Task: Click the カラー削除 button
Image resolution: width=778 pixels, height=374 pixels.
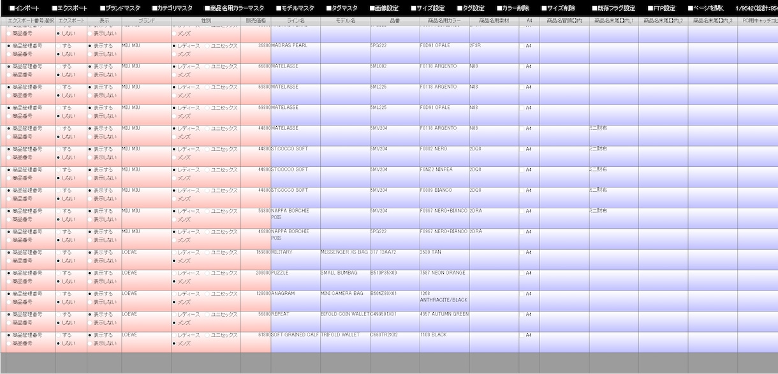Action: pos(513,8)
